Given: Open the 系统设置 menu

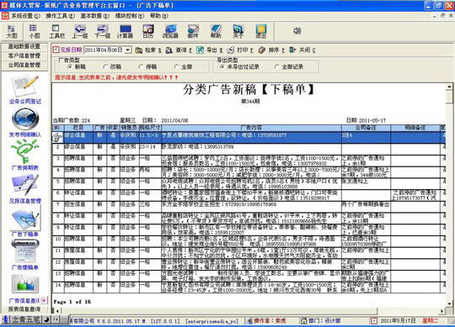Looking at the screenshot, I should pyautogui.click(x=25, y=16).
